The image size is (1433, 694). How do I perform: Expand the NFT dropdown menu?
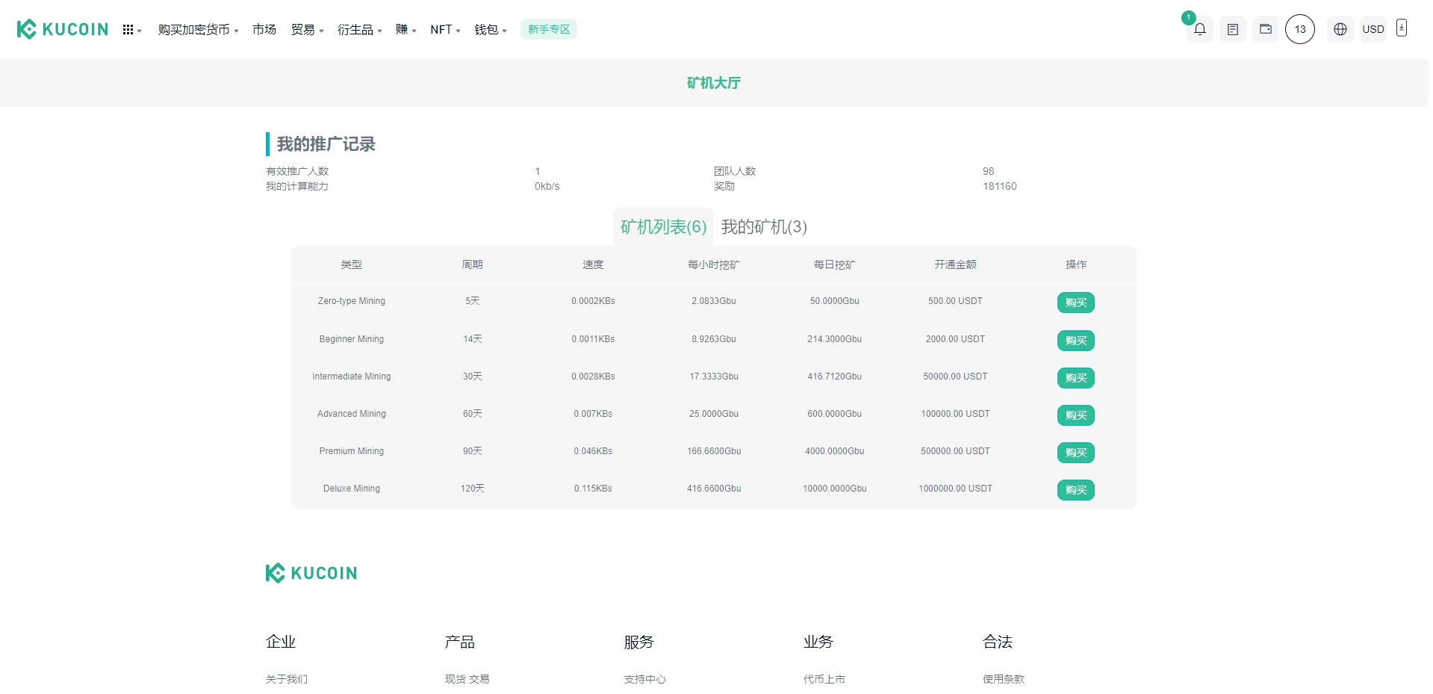(445, 30)
